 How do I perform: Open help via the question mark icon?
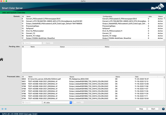163,109
